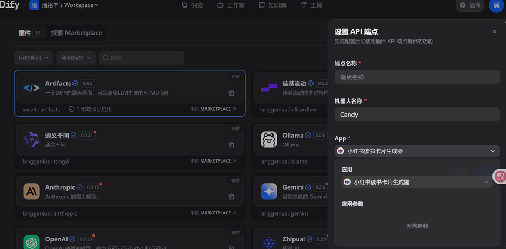This screenshot has height=249, width=506.
Task: Open Anthropic 来自 MARKETPLACE link
Action: coord(213,213)
